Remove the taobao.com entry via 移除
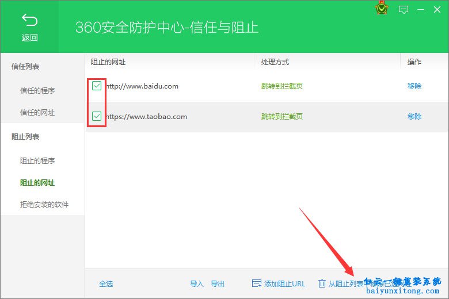The width and height of the screenshot is (449, 299). 414,117
